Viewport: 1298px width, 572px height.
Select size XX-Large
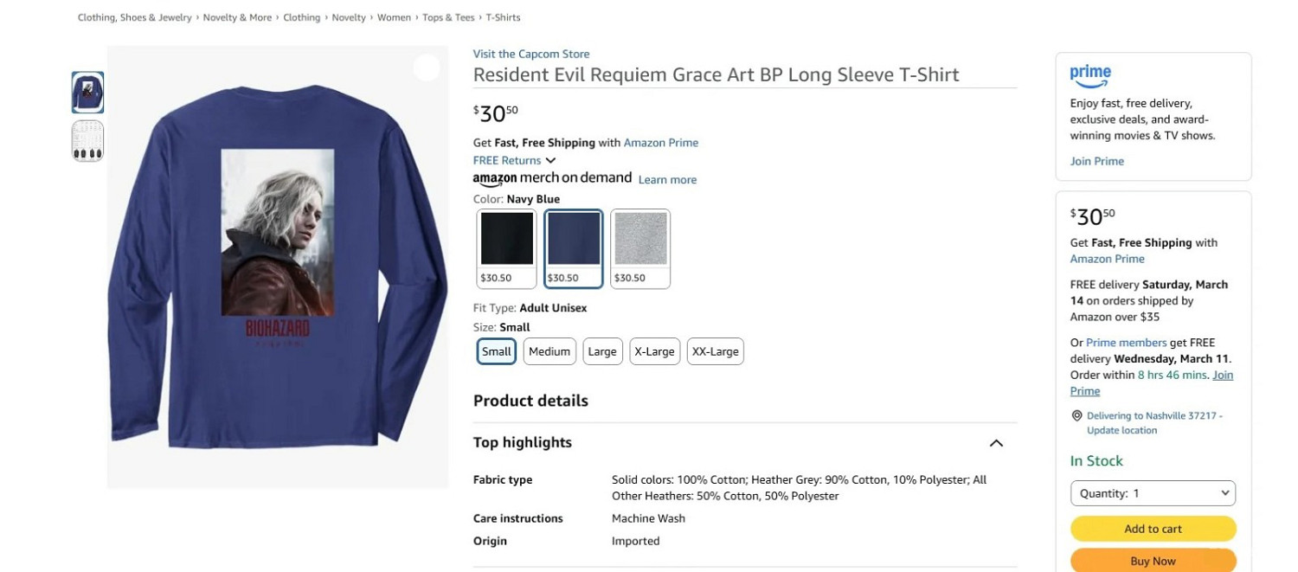[715, 351]
